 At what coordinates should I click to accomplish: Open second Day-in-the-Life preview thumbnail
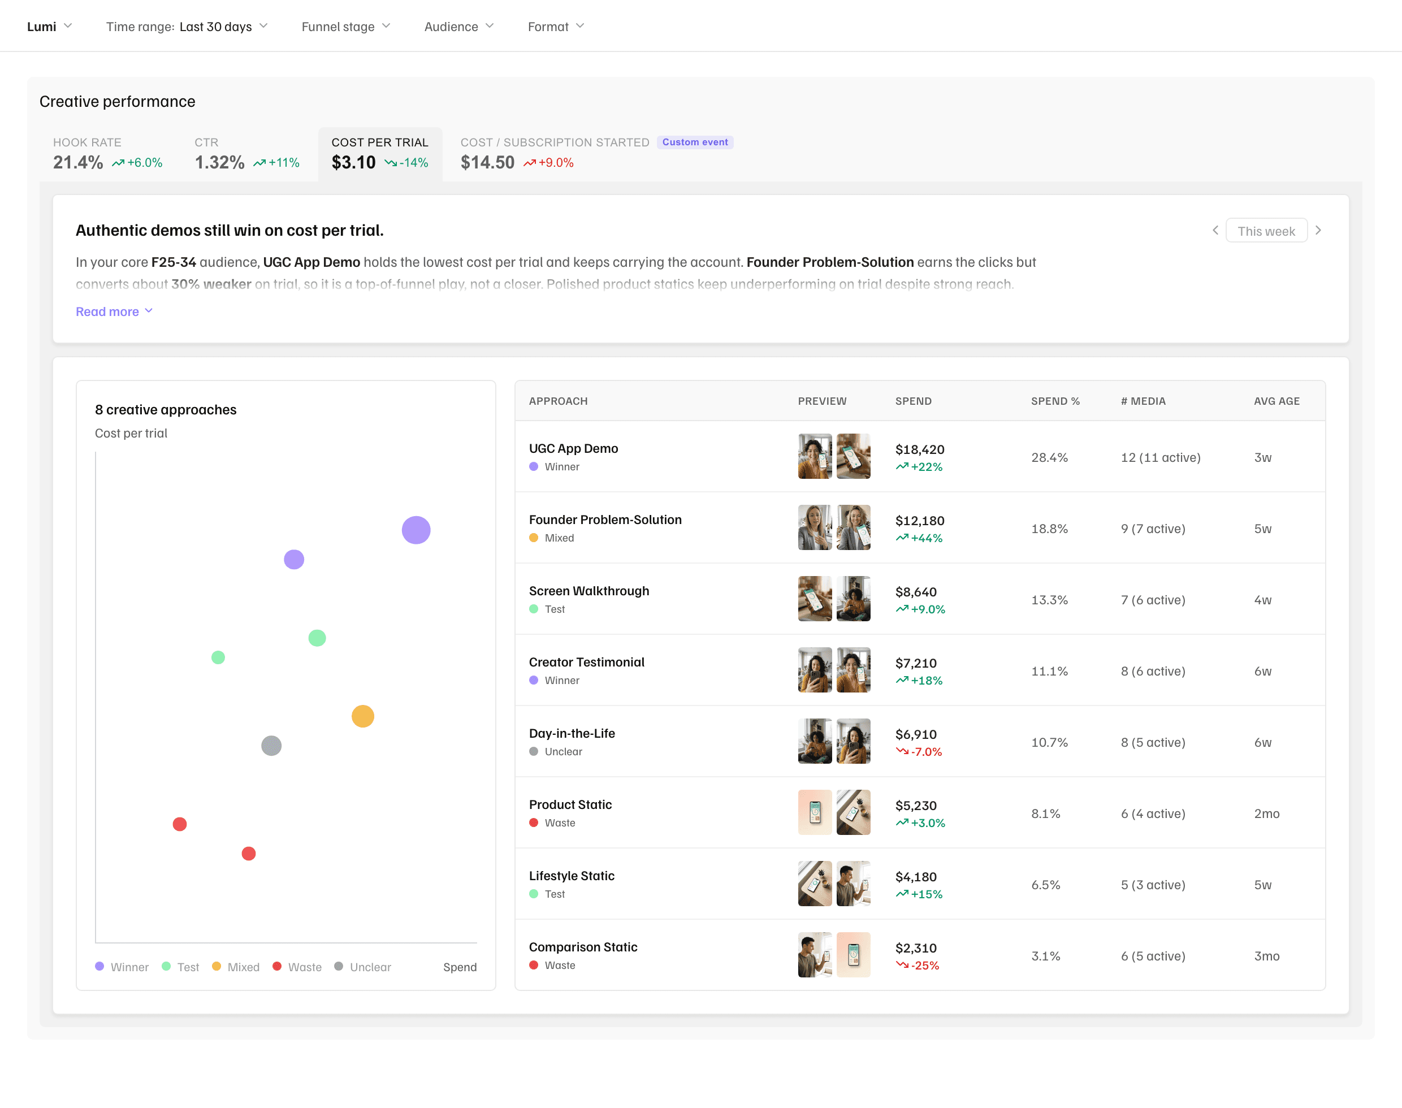click(x=853, y=742)
